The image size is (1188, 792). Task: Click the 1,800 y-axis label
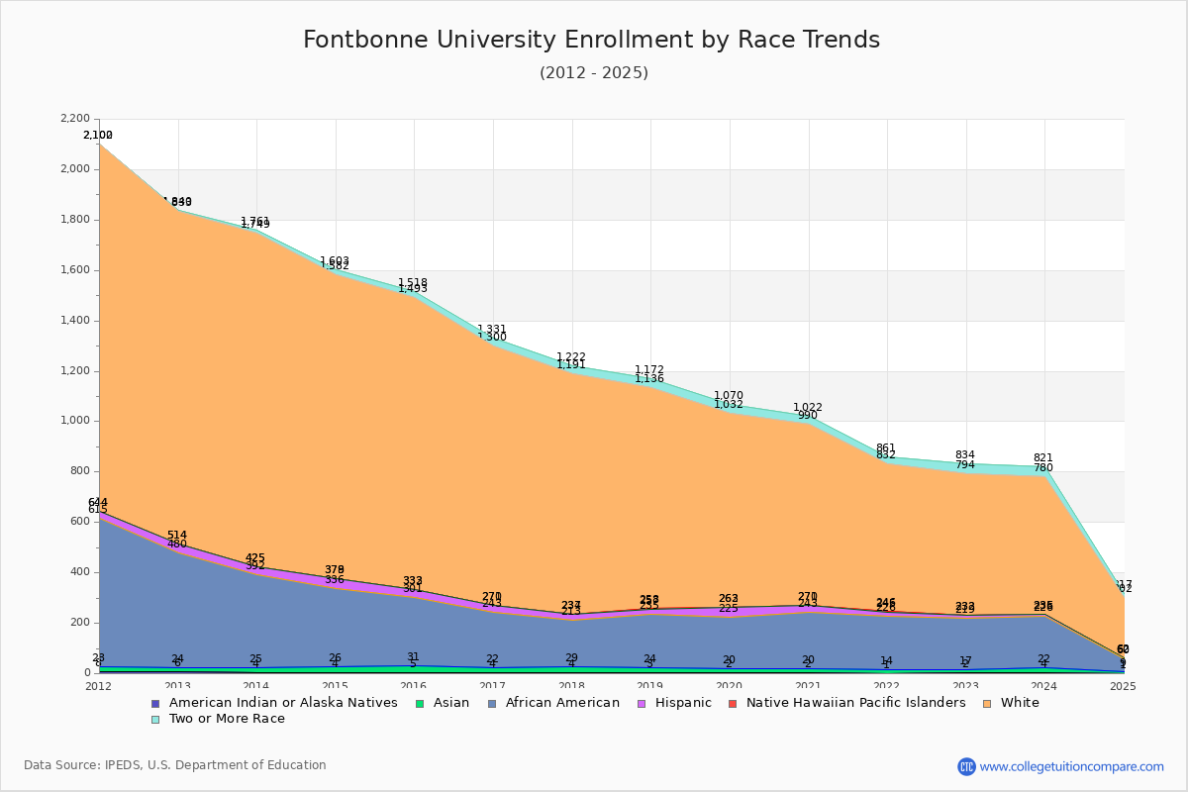click(76, 220)
